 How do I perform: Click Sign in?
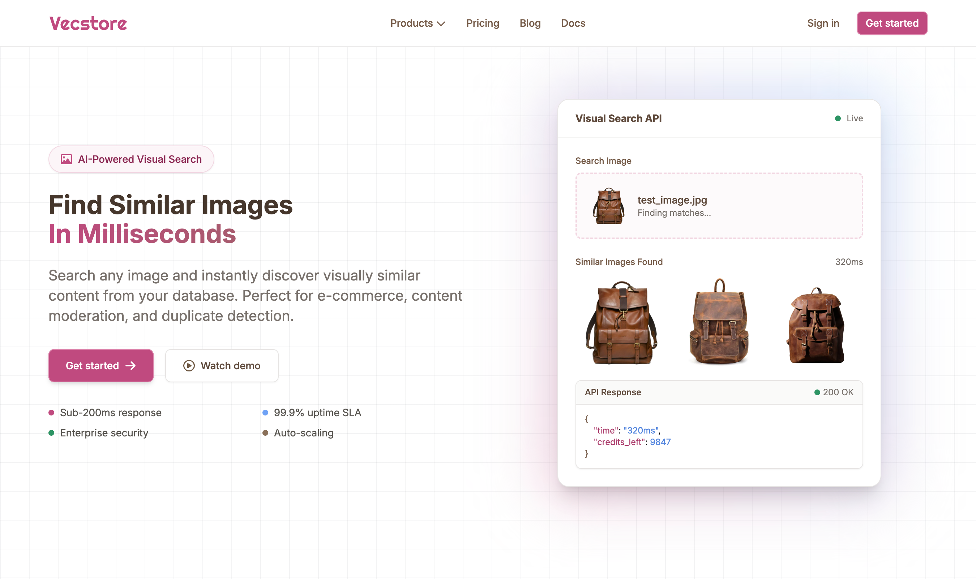pyautogui.click(x=823, y=23)
